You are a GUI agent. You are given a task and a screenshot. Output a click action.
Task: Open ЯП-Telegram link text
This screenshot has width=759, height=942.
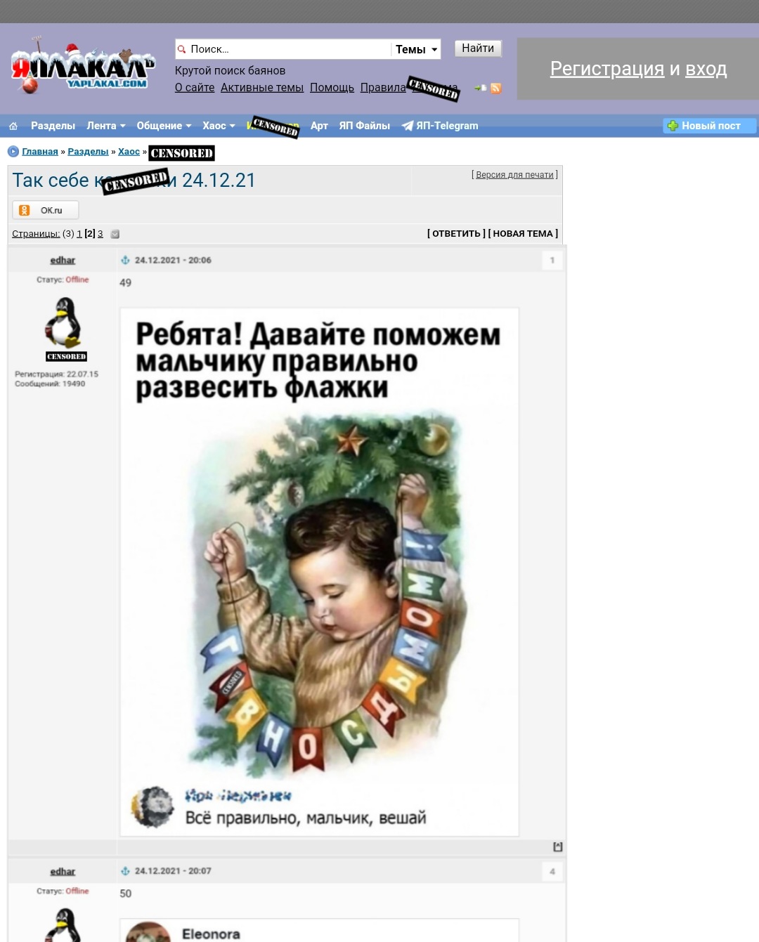tap(447, 126)
